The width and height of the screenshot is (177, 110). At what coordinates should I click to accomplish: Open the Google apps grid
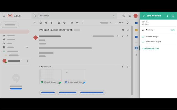click(129, 16)
